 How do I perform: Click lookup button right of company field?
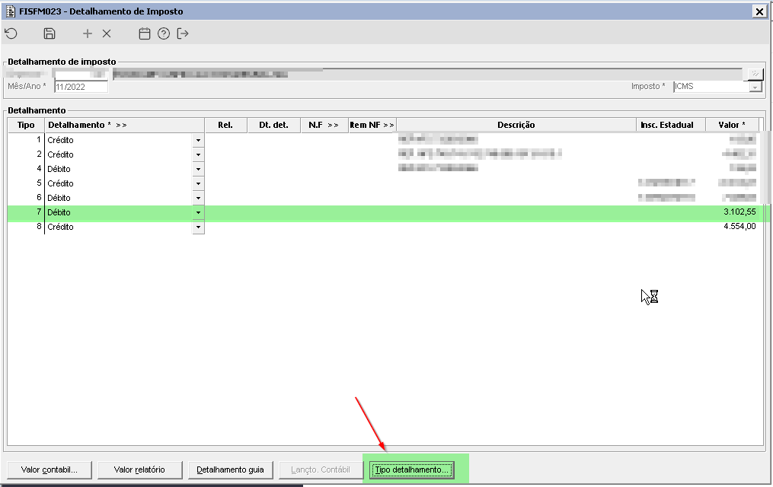(x=755, y=74)
